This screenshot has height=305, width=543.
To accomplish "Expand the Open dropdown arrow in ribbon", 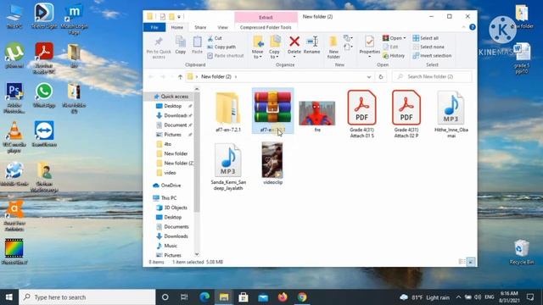I will (x=405, y=38).
